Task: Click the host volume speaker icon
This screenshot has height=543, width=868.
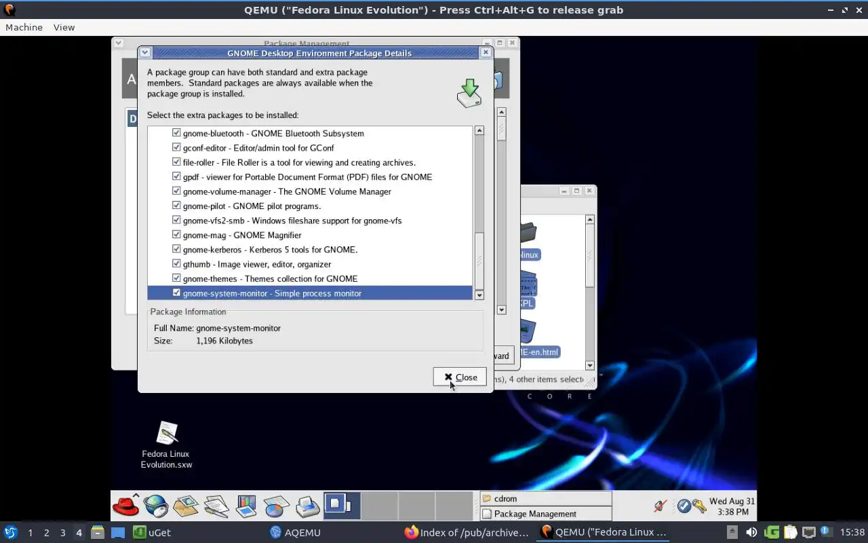Action: point(751,532)
